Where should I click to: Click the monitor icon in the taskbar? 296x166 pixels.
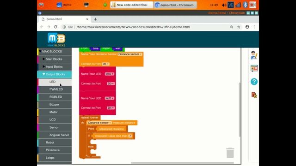(x=86, y=5)
